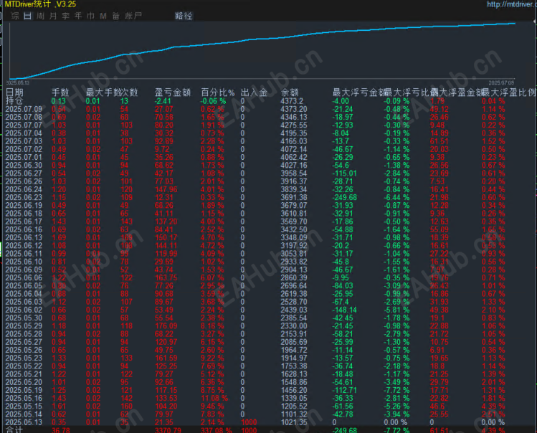Open the 季 quarterly tab
Image resolution: width=537 pixels, height=433 pixels.
(x=66, y=16)
